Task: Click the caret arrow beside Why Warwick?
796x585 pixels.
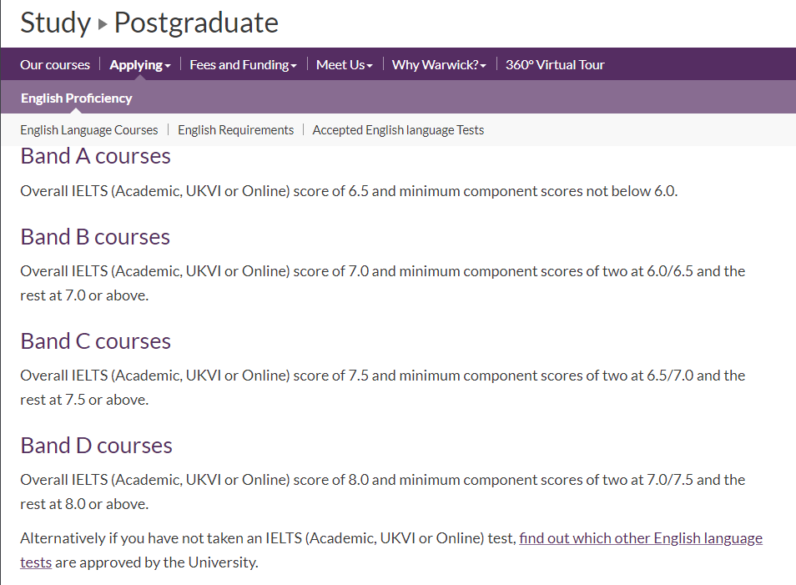Action: pos(483,66)
